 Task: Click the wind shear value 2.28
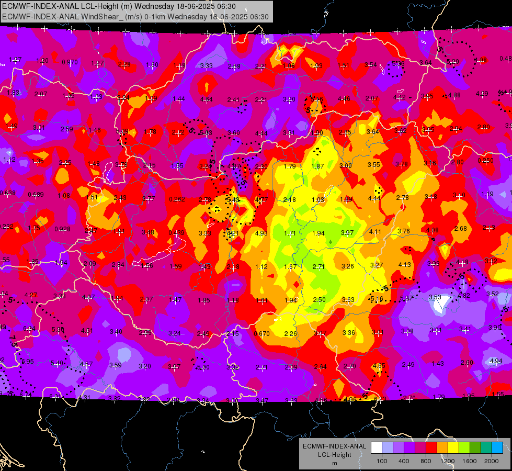[124, 64]
